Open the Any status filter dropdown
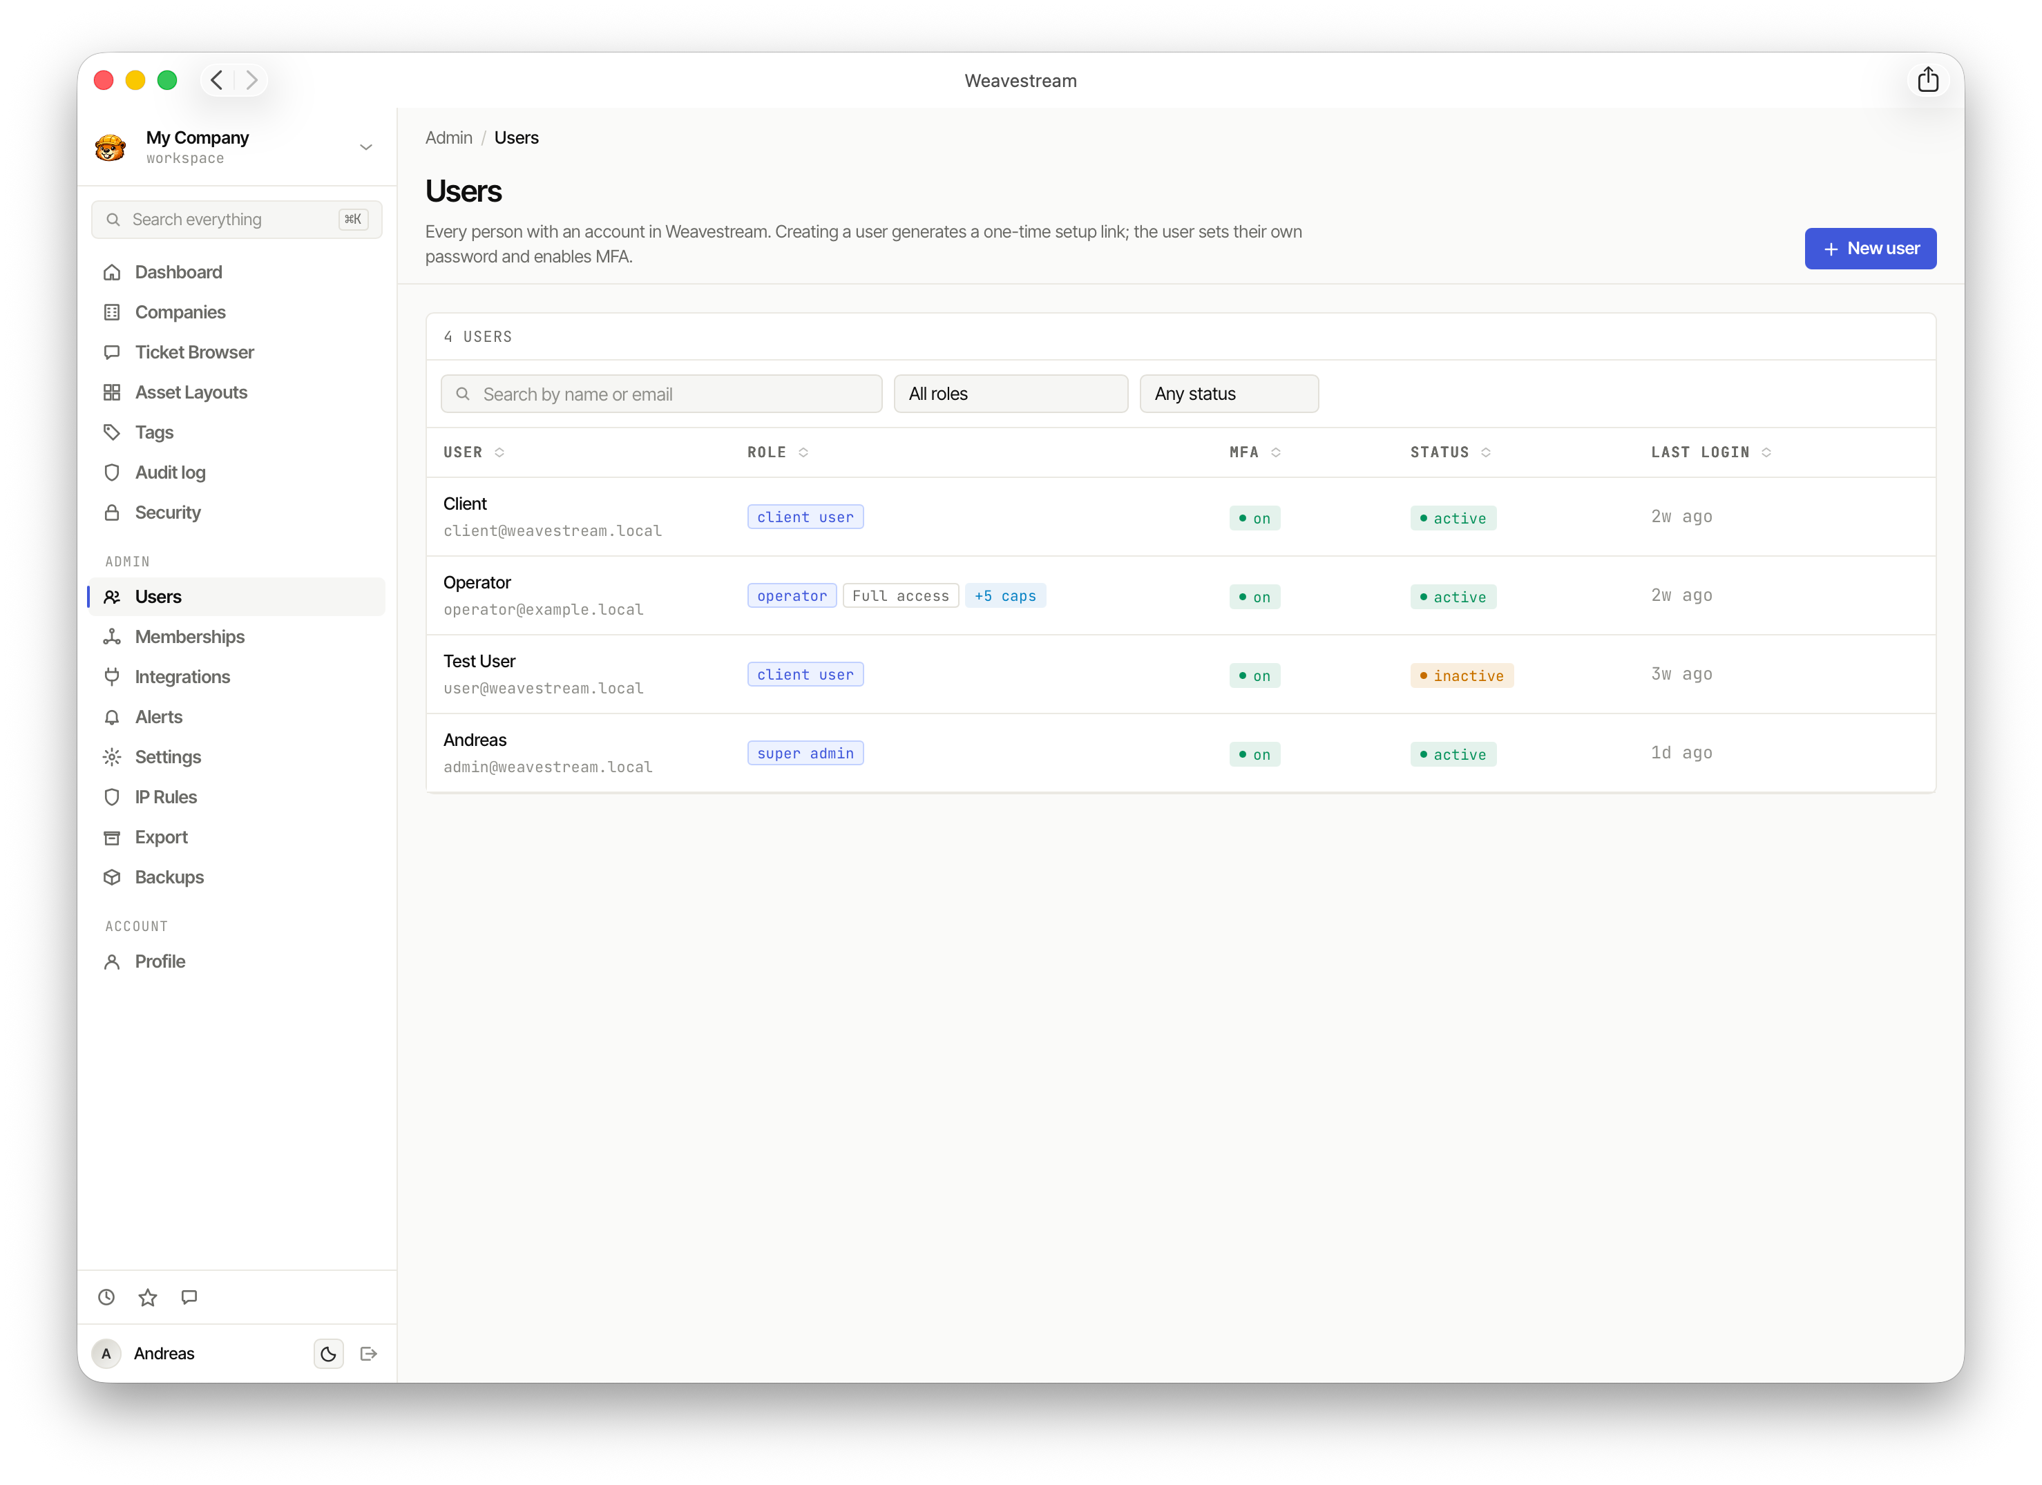This screenshot has height=1485, width=2042. click(1229, 394)
